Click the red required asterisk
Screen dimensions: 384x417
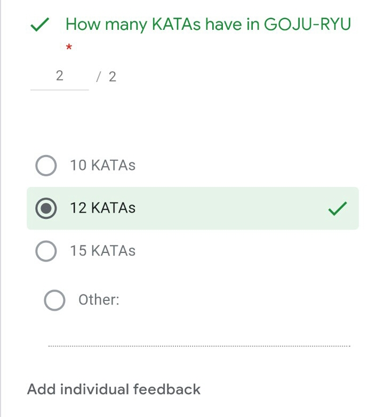tap(69, 48)
